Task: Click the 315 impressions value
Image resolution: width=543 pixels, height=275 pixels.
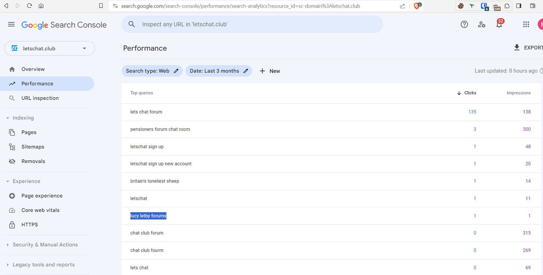Action: (x=526, y=233)
